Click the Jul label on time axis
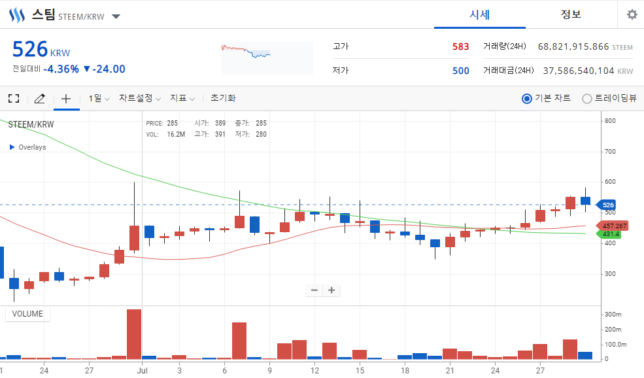This screenshot has width=644, height=378. click(142, 370)
